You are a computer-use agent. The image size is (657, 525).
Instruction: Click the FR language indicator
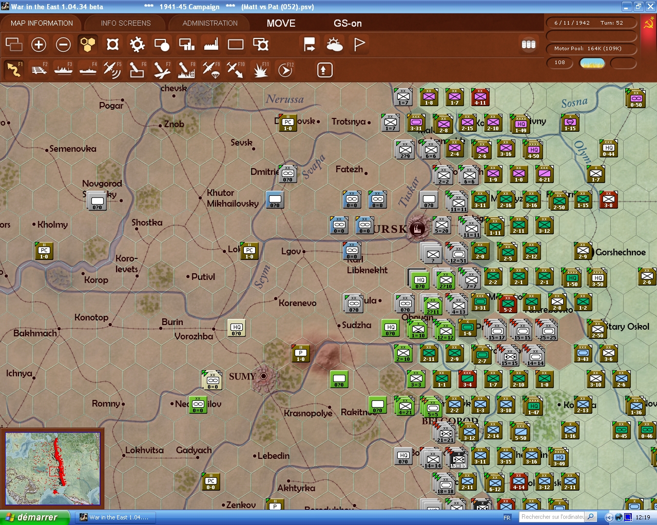(507, 517)
